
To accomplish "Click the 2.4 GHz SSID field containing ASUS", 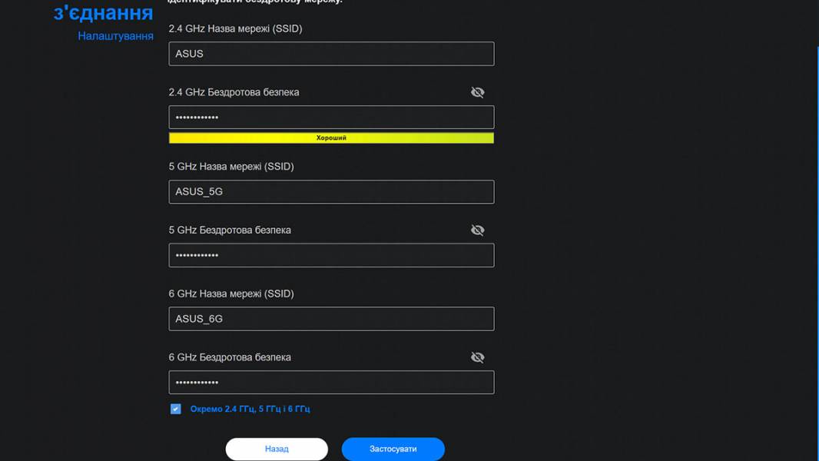I will pos(331,54).
